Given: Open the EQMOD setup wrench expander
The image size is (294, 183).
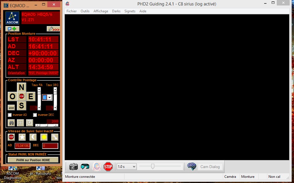Looking at the screenshot, I should 53,29.
